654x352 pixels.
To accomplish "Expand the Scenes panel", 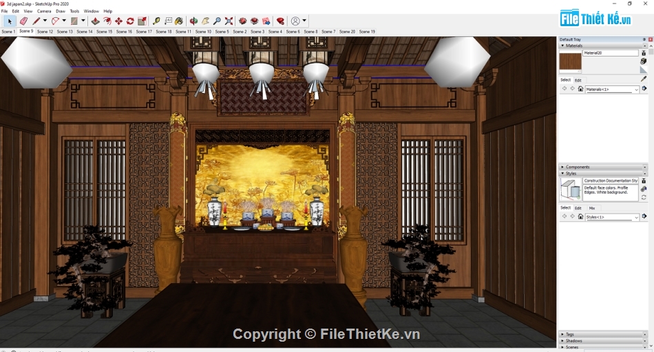I will click(x=562, y=347).
